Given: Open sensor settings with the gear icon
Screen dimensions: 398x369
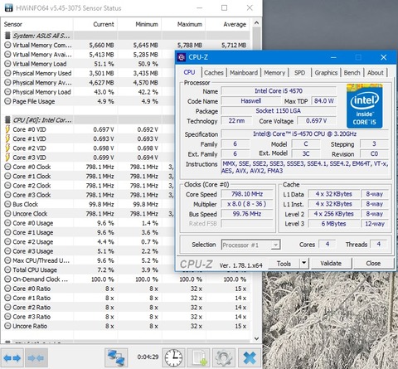Looking at the screenshot, I should pos(223,358).
